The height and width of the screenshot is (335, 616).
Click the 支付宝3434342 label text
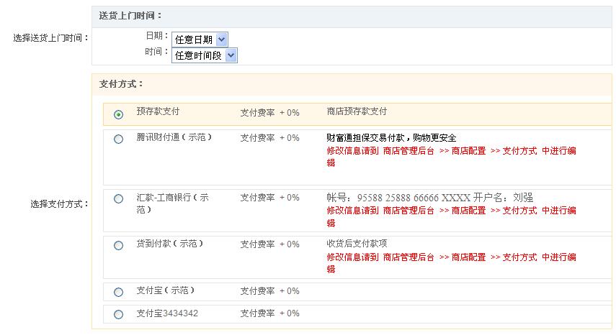click(167, 313)
